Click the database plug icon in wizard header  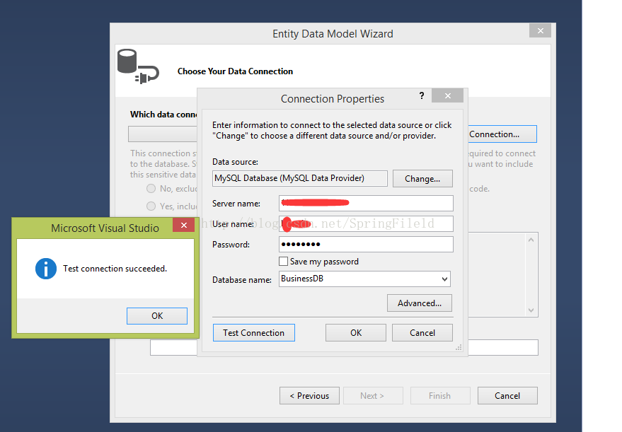pyautogui.click(x=138, y=66)
